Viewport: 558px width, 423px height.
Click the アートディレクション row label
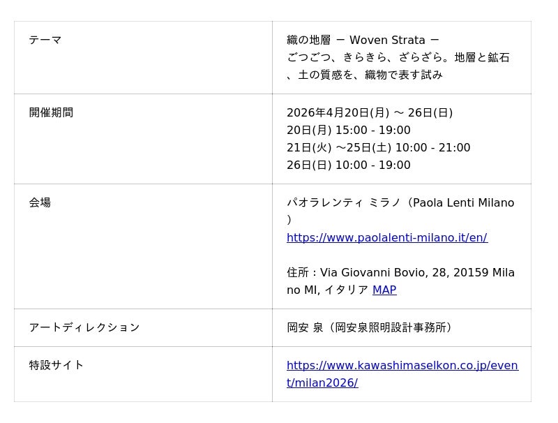tap(84, 327)
